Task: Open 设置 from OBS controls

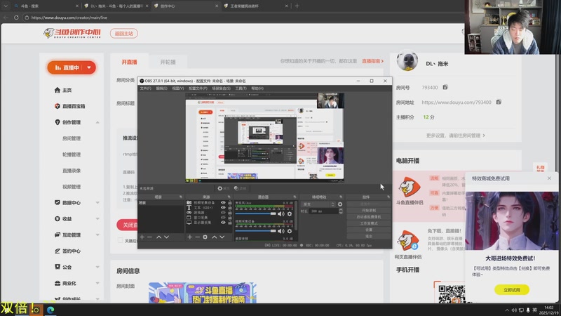Action: click(x=369, y=230)
